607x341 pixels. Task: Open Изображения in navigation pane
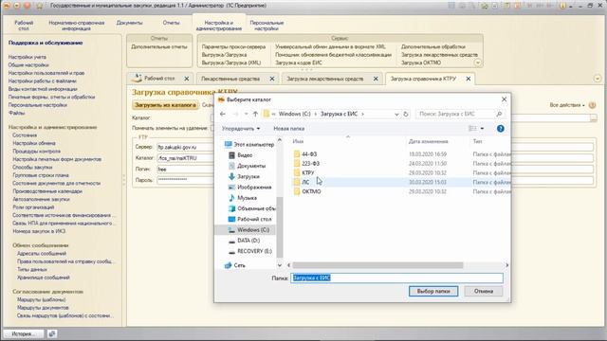[x=254, y=188]
